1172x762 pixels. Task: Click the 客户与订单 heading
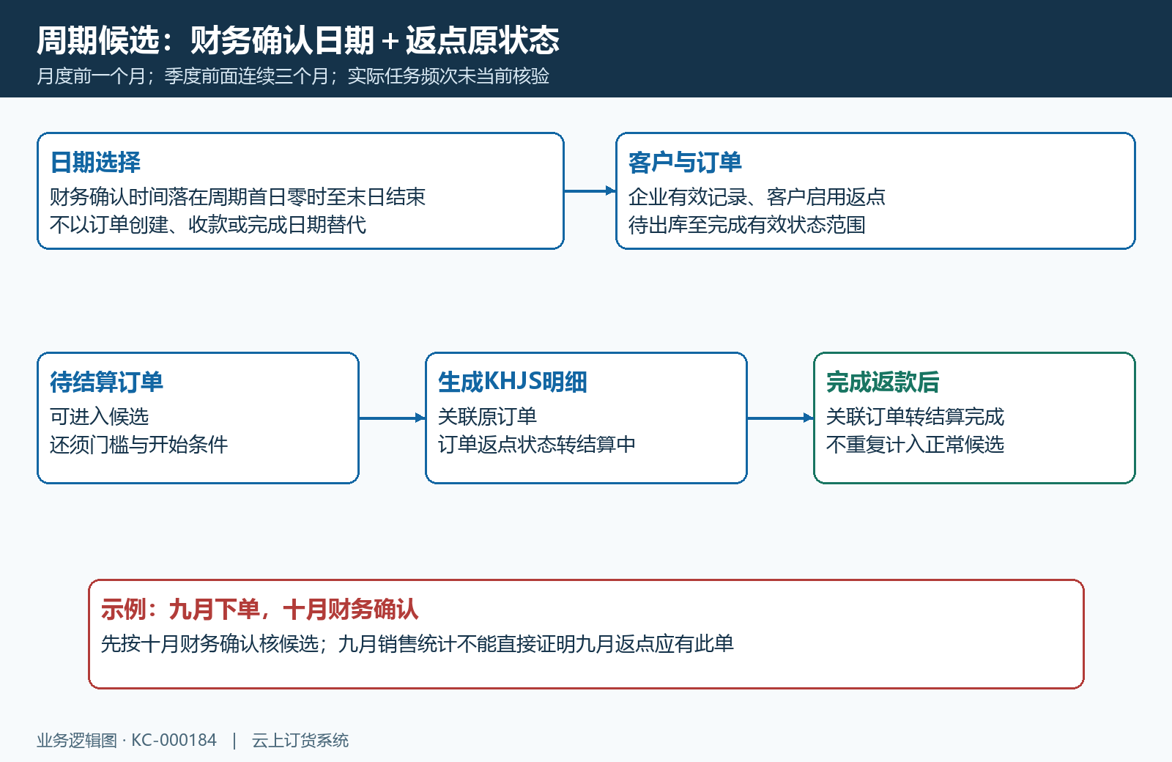(685, 162)
